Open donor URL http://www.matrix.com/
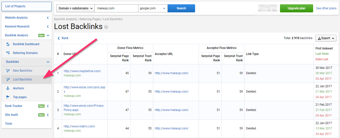Image resolution: width=340 pixels, height=138 pixels. click(x=79, y=126)
